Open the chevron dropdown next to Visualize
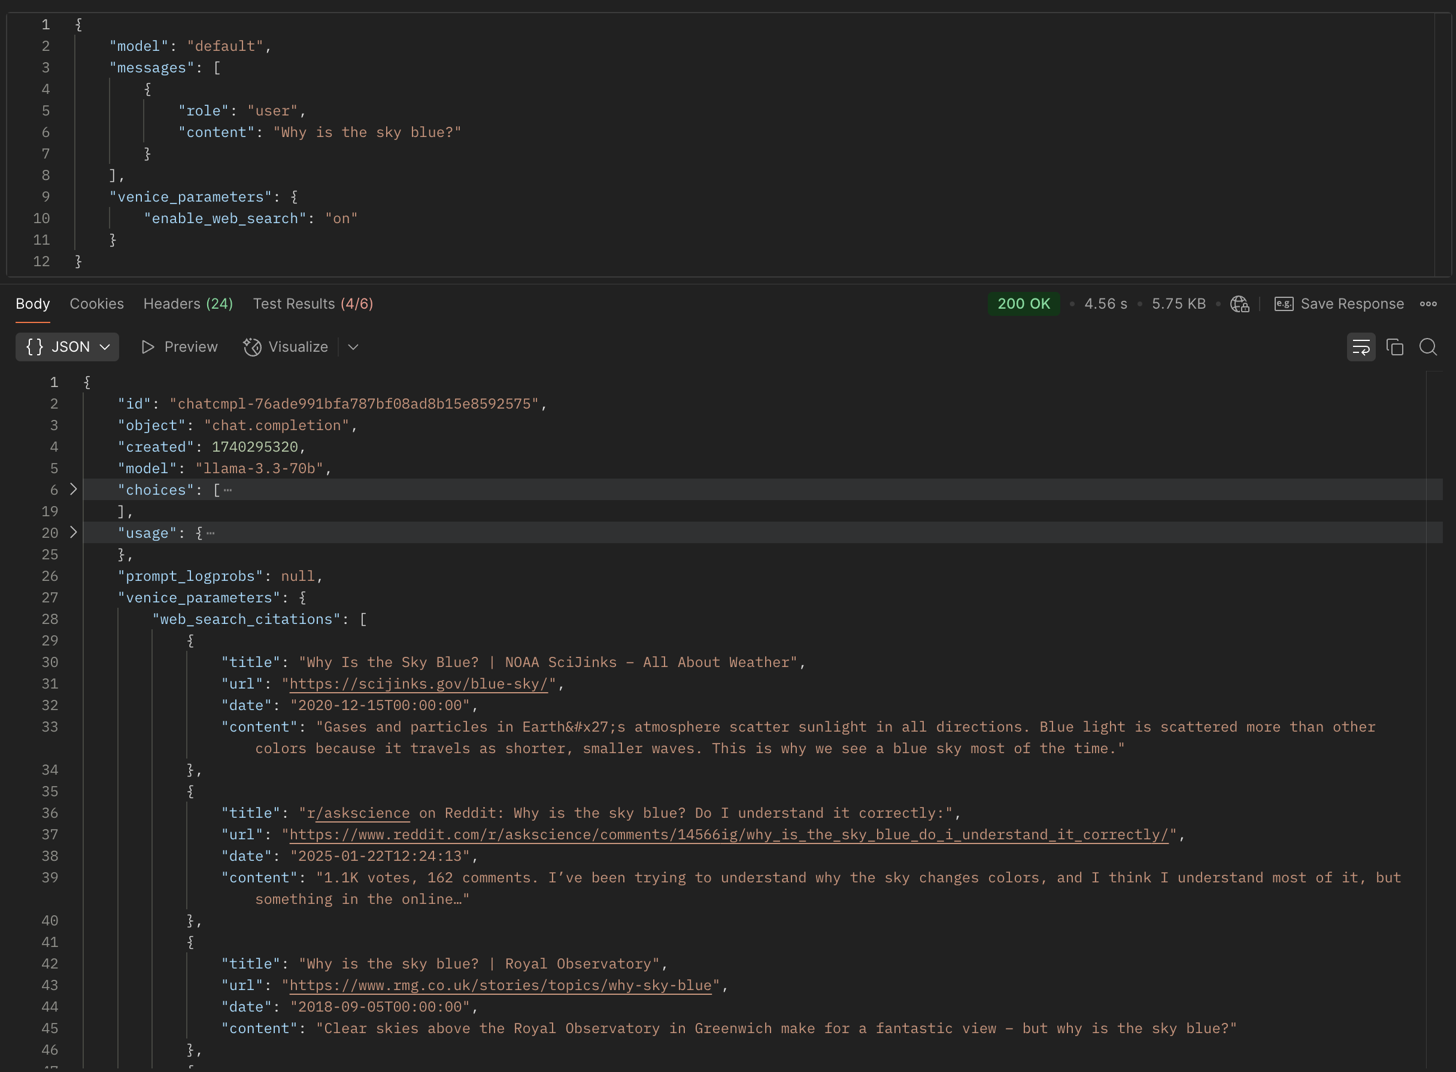The image size is (1456, 1072). (x=353, y=347)
